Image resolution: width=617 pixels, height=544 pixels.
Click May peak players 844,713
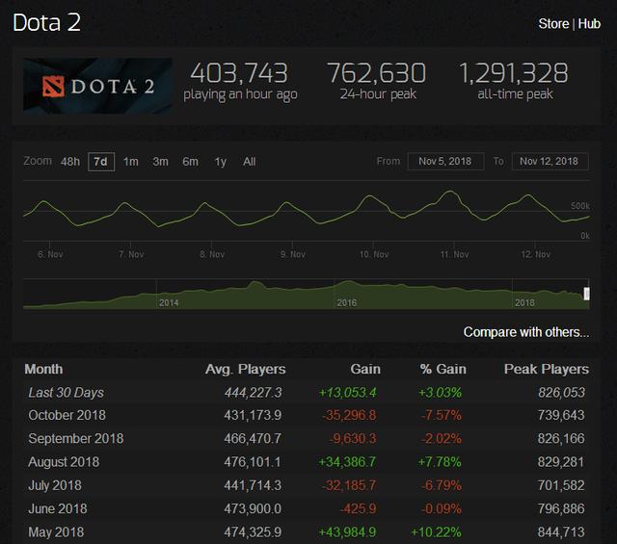(x=561, y=531)
